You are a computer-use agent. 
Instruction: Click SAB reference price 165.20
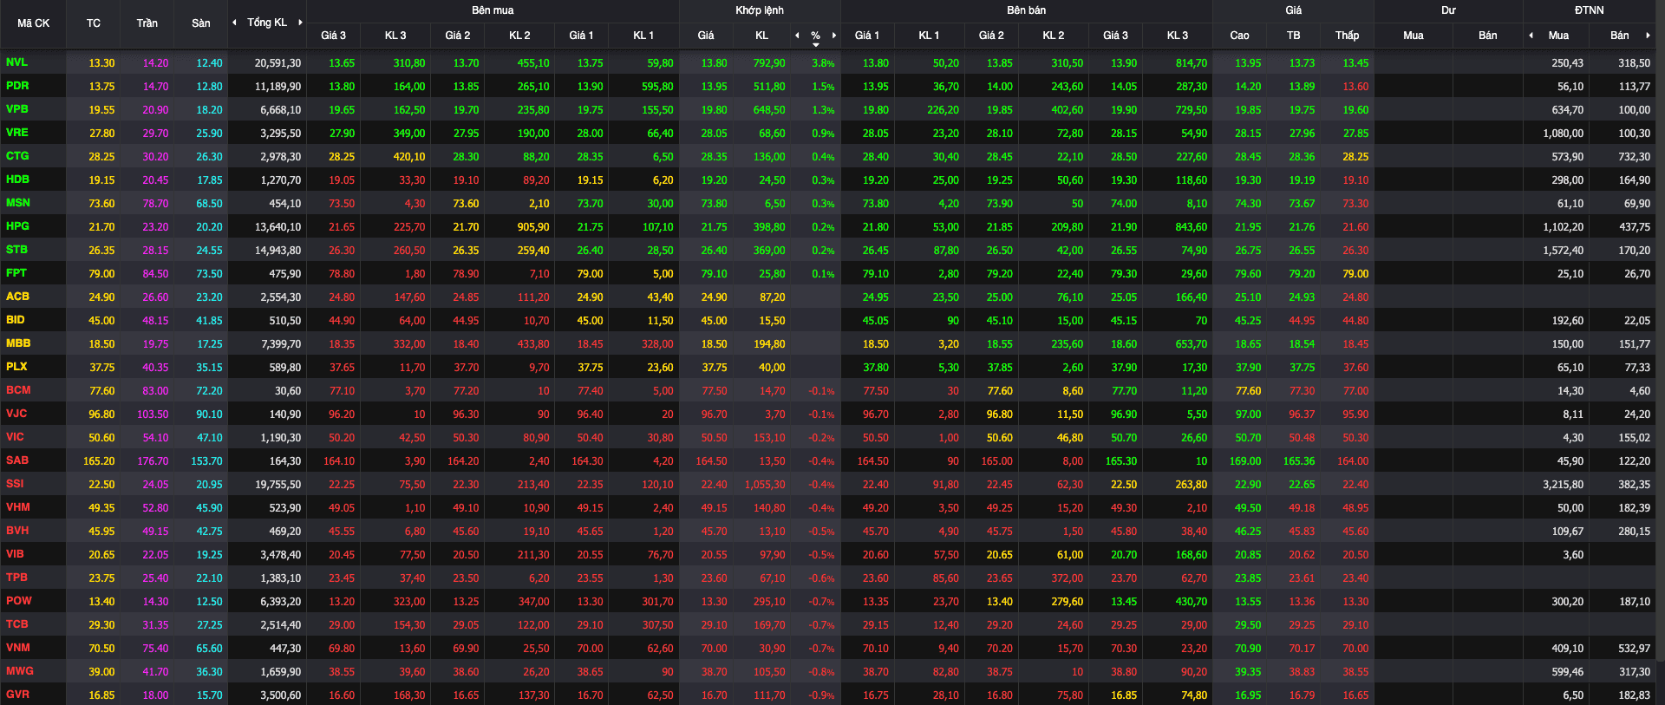point(99,461)
